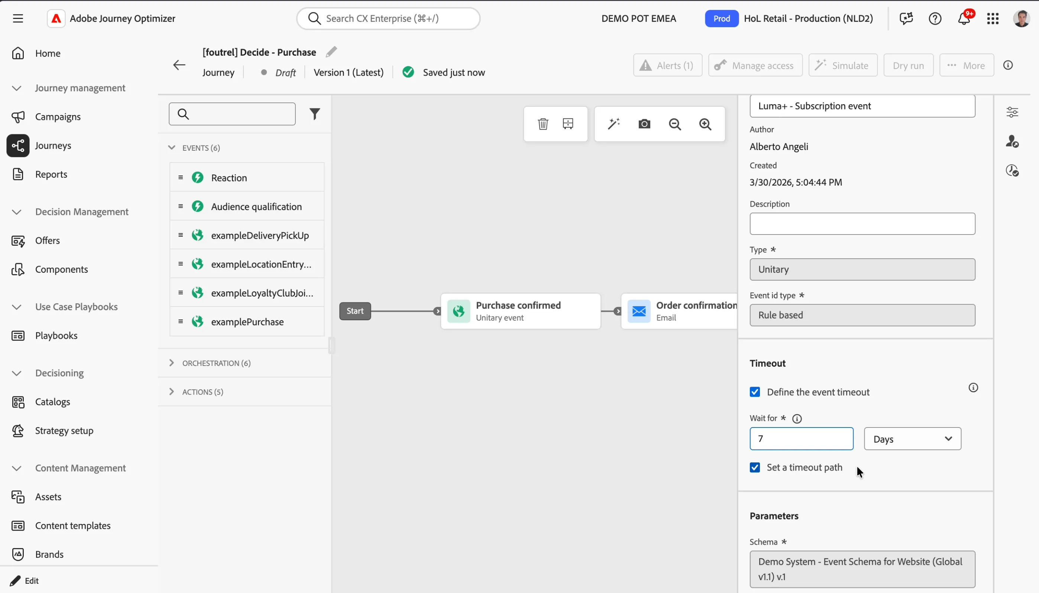This screenshot has width=1039, height=593.
Task: Open Campaigns in the sidebar
Action: pos(58,117)
